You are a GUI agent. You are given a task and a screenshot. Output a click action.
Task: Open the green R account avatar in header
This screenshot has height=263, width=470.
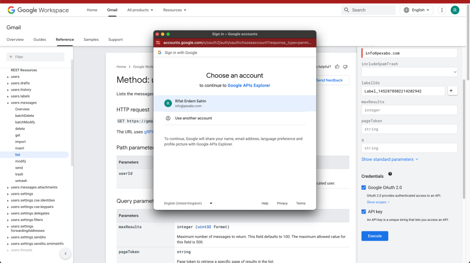click(x=455, y=10)
